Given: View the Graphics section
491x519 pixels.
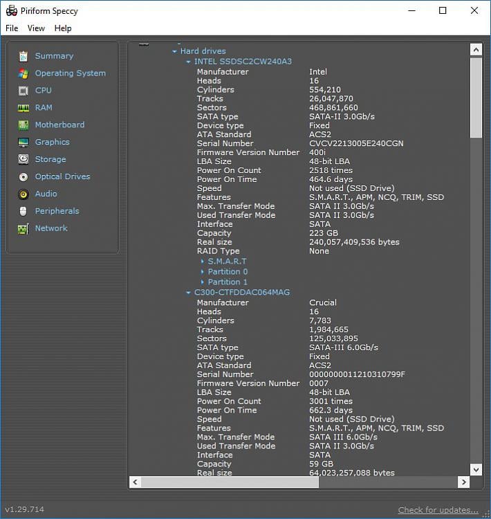Looking at the screenshot, I should pos(53,142).
